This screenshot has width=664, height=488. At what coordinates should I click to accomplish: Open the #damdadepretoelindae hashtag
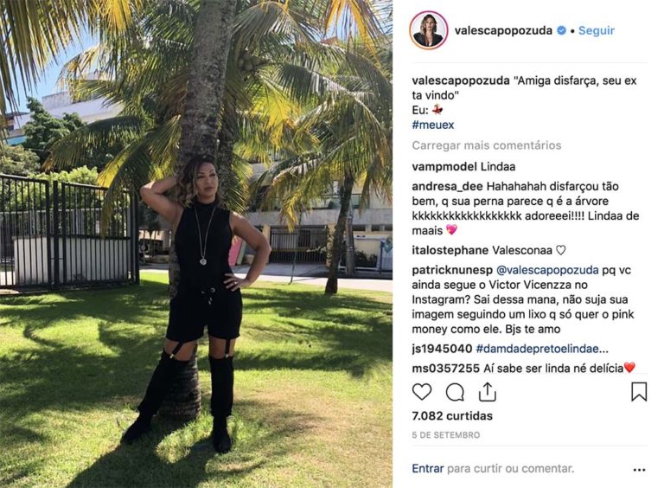(x=542, y=349)
